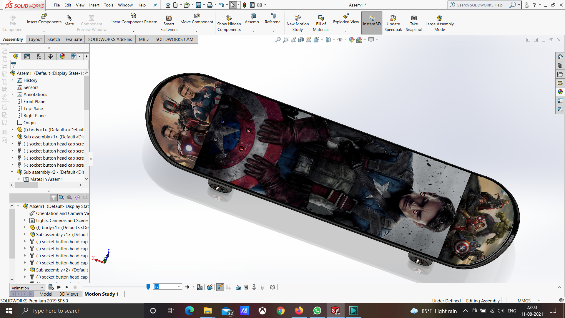Image resolution: width=565 pixels, height=318 pixels.
Task: Open the 3D Views tab
Action: point(69,294)
